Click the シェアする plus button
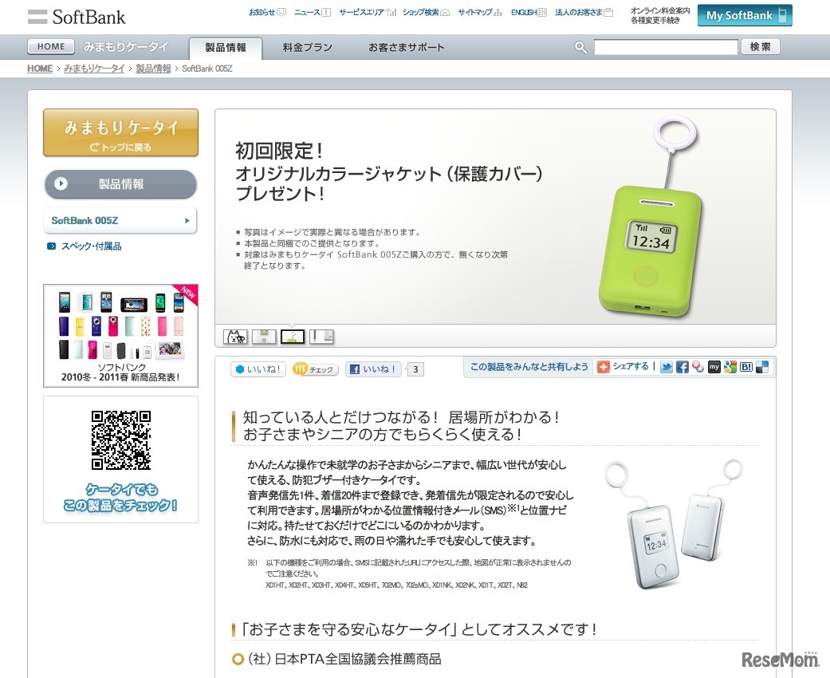This screenshot has width=830, height=678. 623,367
